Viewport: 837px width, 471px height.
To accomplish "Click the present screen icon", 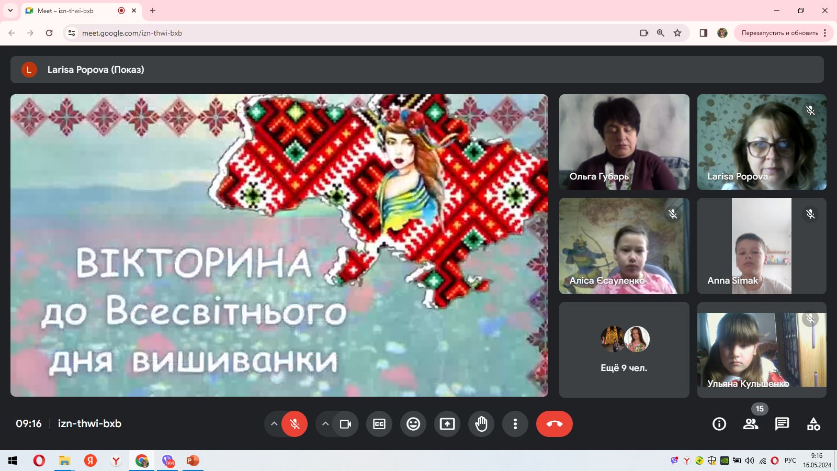I will click(x=447, y=424).
